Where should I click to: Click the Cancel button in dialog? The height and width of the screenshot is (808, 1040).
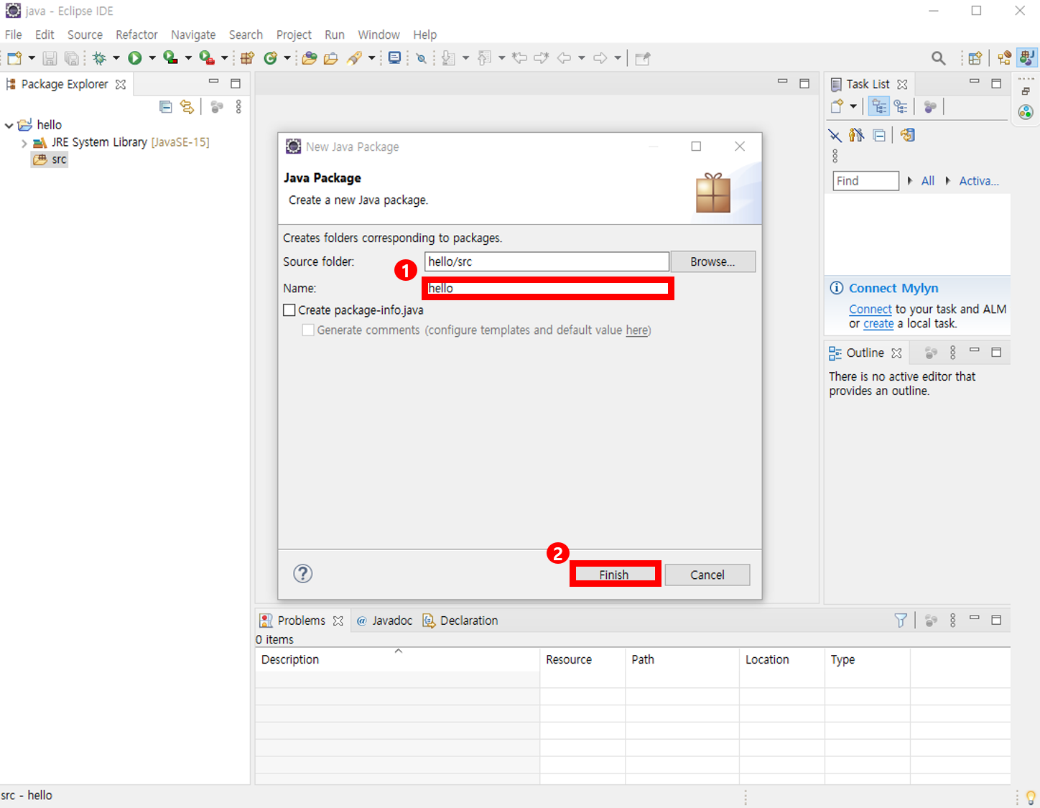[x=707, y=575]
